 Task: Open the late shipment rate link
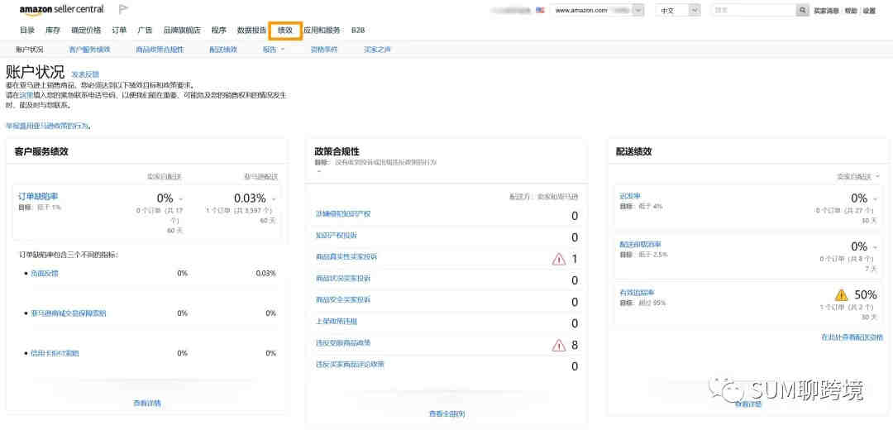coord(629,197)
